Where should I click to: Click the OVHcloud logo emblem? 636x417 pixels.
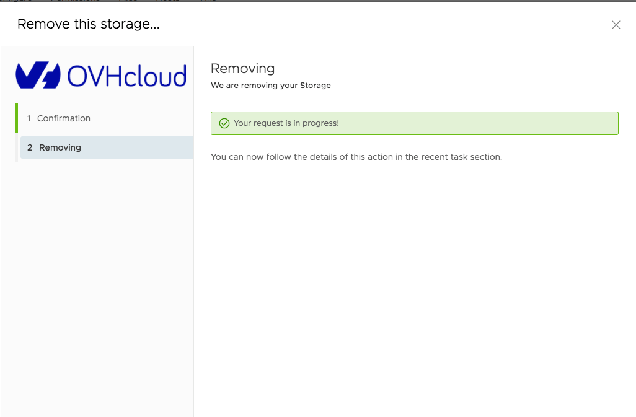(x=38, y=76)
